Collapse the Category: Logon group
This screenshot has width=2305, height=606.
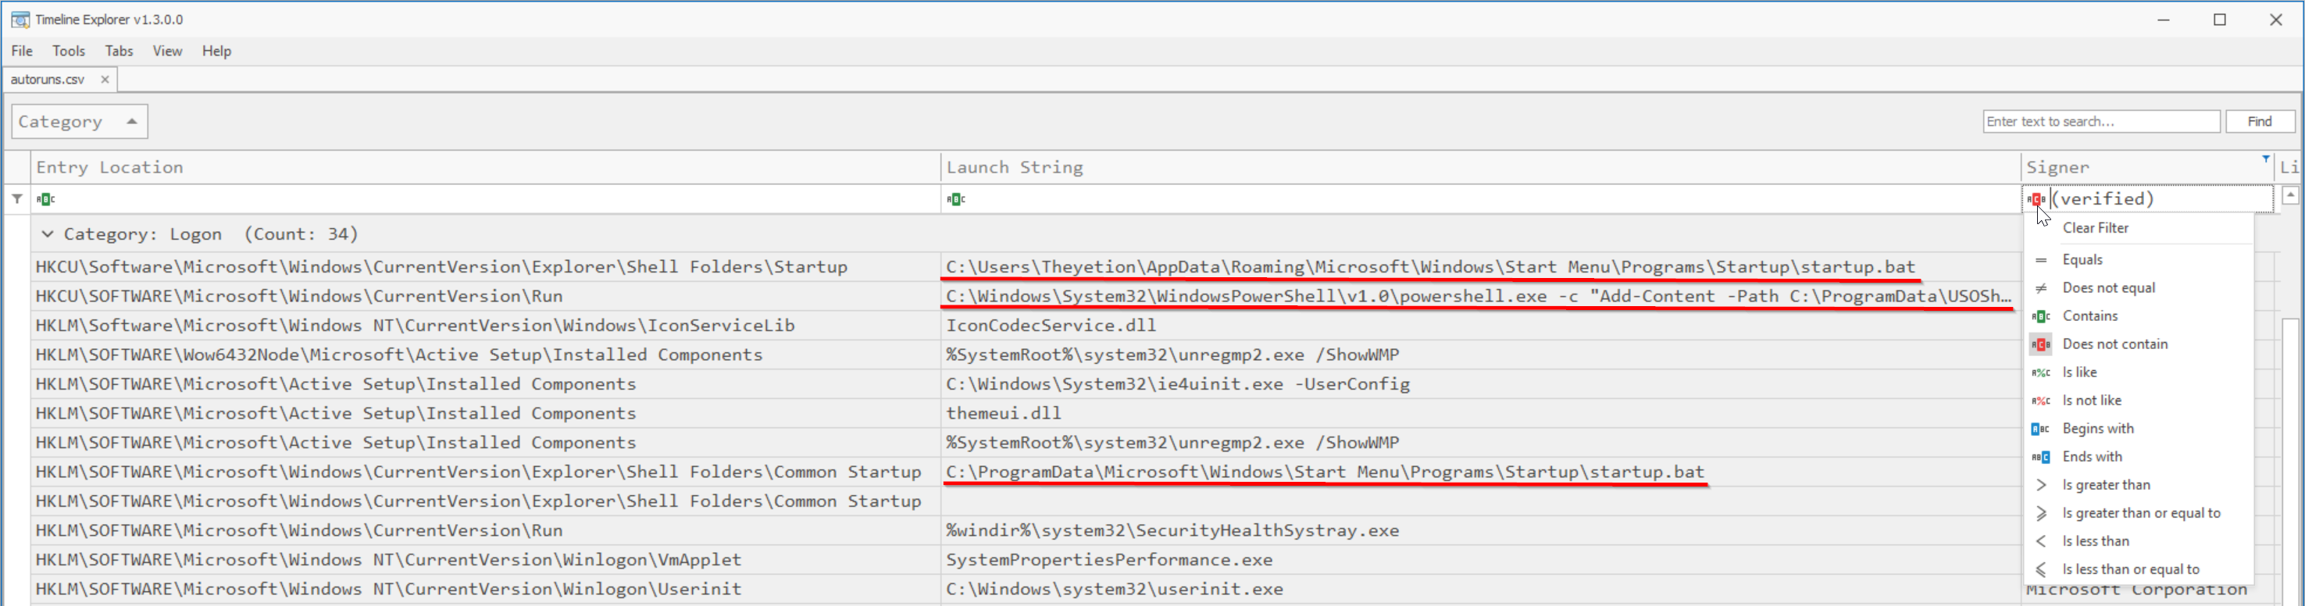[48, 234]
